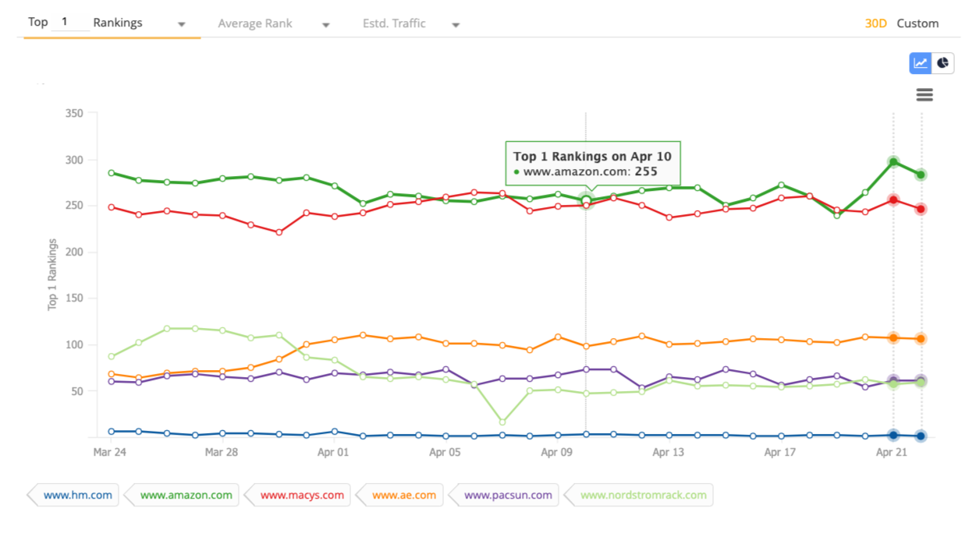Viewport: 969px width, 536px height.
Task: Click the Top 1 Rankings axis title
Action: coord(53,275)
